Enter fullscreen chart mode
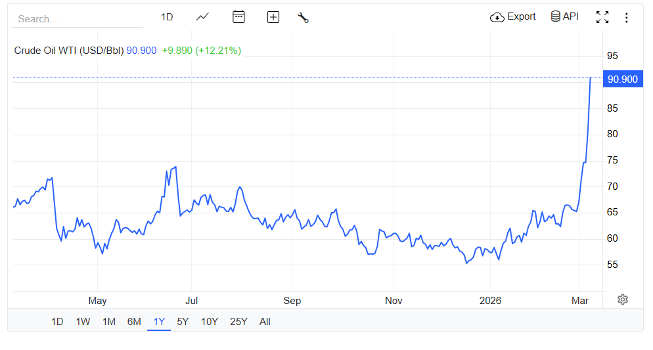653x350 pixels. (x=602, y=17)
